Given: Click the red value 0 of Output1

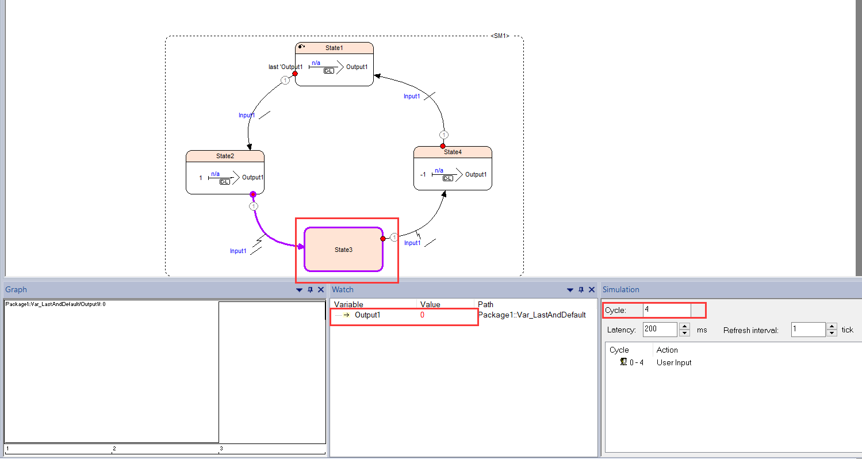Looking at the screenshot, I should 423,315.
